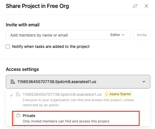The image size is (155, 129).
Task: Click the Invite button
Action: pyautogui.click(x=142, y=35)
